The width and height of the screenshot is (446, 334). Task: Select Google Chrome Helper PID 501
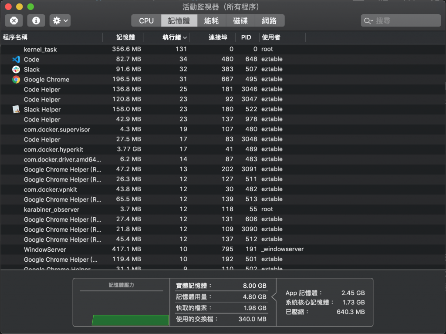click(x=223, y=259)
